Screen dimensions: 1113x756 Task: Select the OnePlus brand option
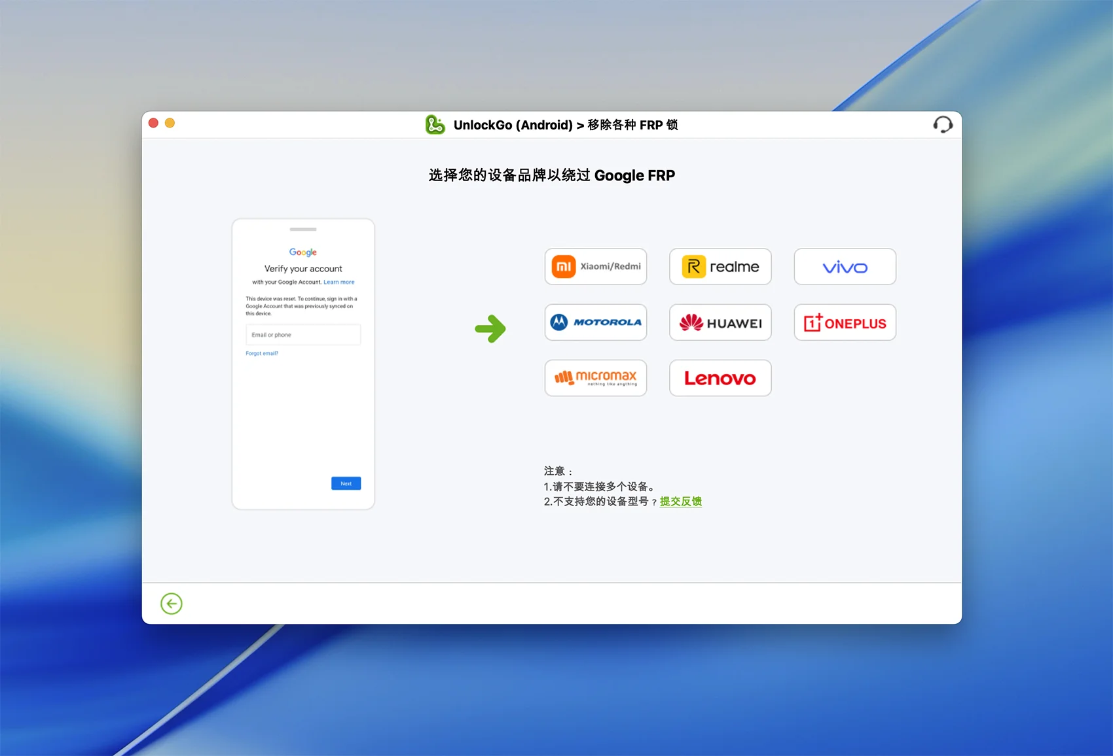click(845, 322)
